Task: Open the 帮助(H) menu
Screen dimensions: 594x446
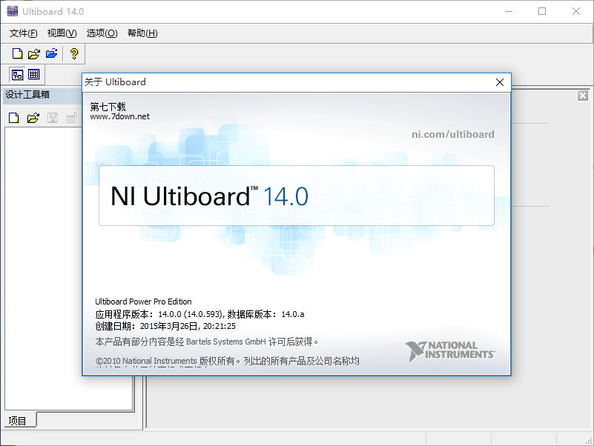Action: 142,33
